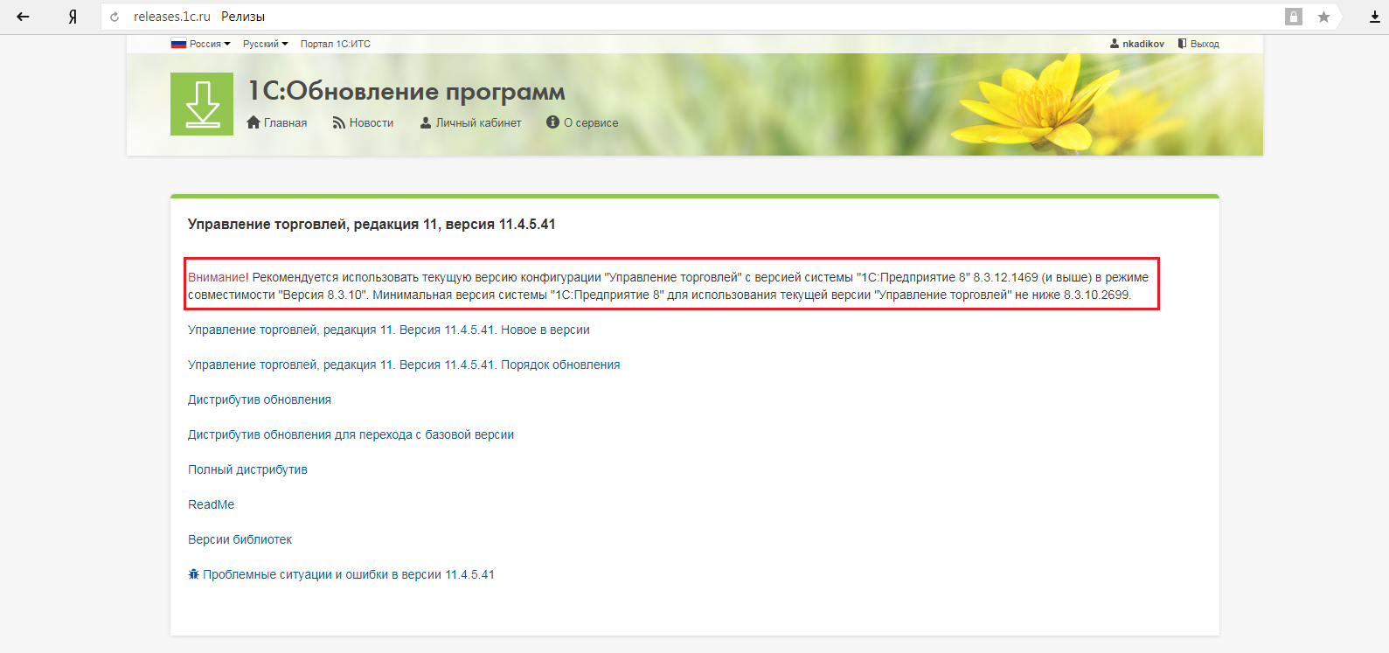Download Дистрибутив обновления

260,399
